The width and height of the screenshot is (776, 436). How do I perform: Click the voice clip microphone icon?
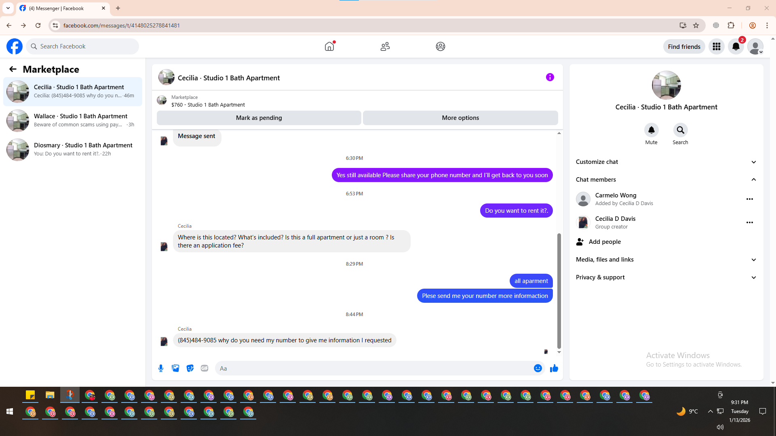161,368
